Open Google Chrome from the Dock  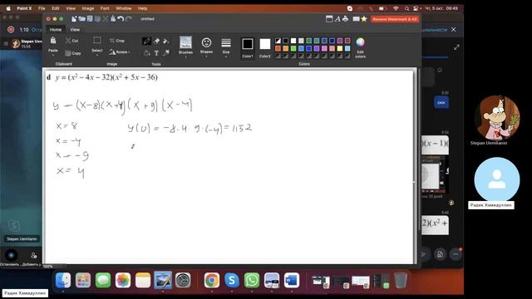pyautogui.click(x=212, y=281)
